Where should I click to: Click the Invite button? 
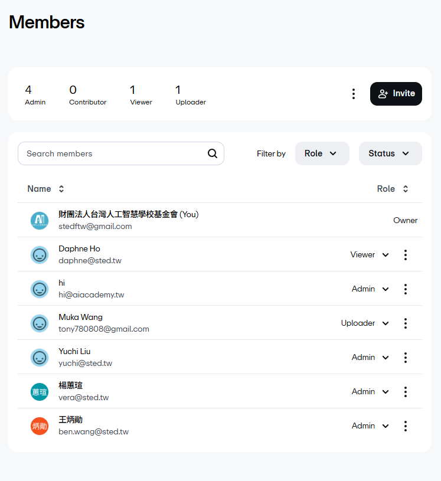pyautogui.click(x=396, y=94)
